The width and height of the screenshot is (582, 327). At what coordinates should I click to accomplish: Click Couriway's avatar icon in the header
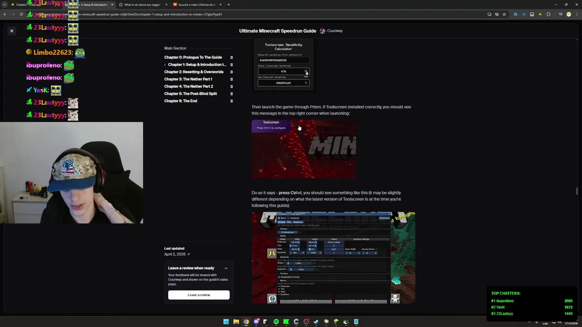[x=322, y=31]
